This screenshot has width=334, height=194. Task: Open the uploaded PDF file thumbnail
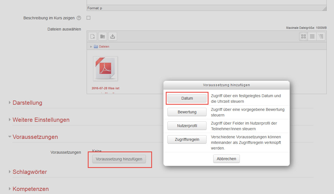tap(105, 69)
